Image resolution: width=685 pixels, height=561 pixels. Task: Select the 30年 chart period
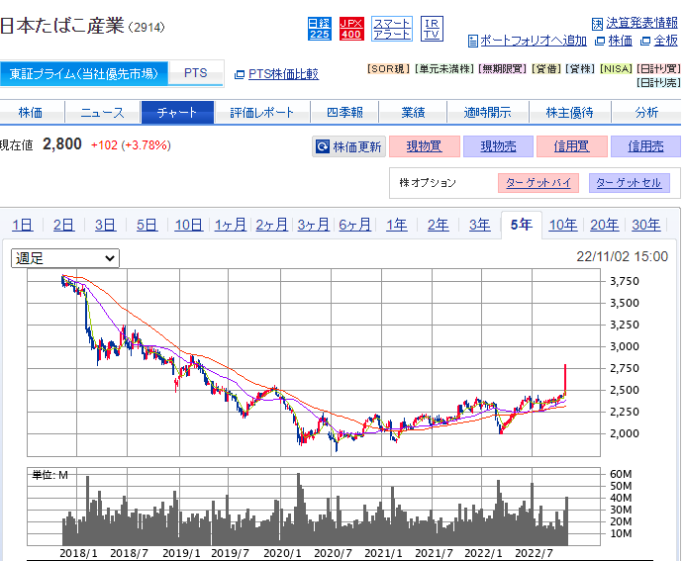(646, 225)
